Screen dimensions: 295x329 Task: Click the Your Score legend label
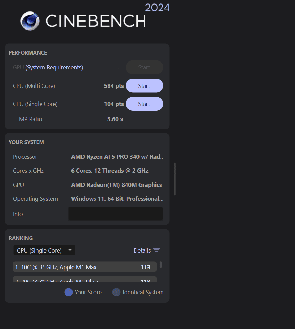[88, 292]
